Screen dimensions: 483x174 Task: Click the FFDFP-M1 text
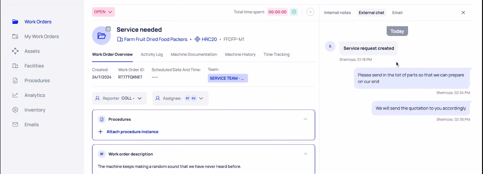coord(234,39)
